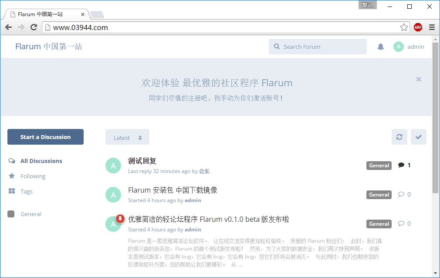Click scrollbar up arrow
The width and height of the screenshot is (440, 278).
[435, 39]
